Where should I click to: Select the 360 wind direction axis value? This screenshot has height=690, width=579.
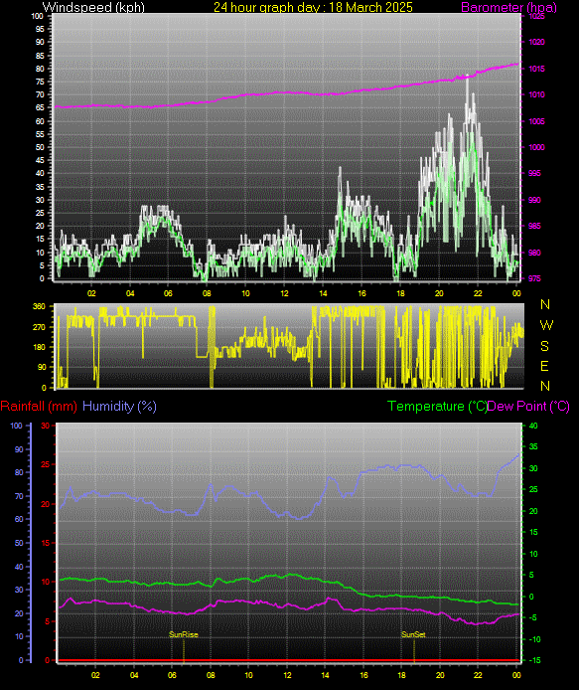pyautogui.click(x=39, y=306)
